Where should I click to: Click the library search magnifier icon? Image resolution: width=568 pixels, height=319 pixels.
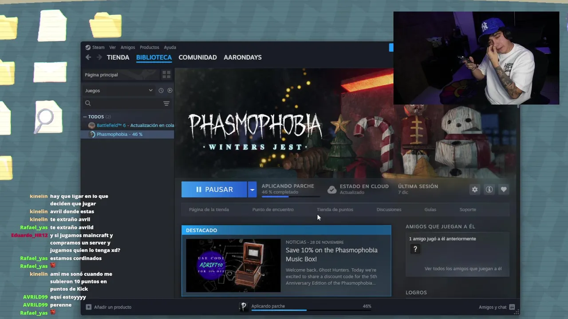[88, 103]
